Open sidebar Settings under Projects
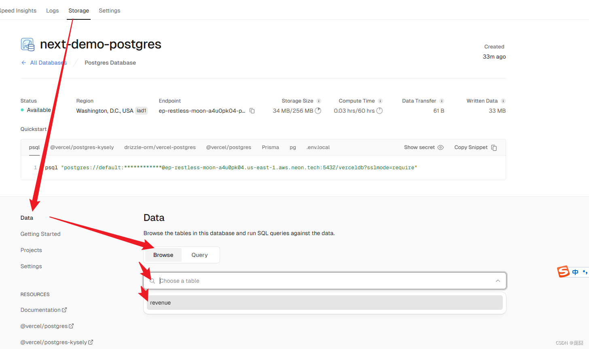 click(x=31, y=266)
